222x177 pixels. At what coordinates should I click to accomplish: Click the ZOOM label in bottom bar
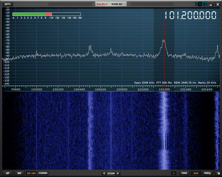tap(111, 173)
